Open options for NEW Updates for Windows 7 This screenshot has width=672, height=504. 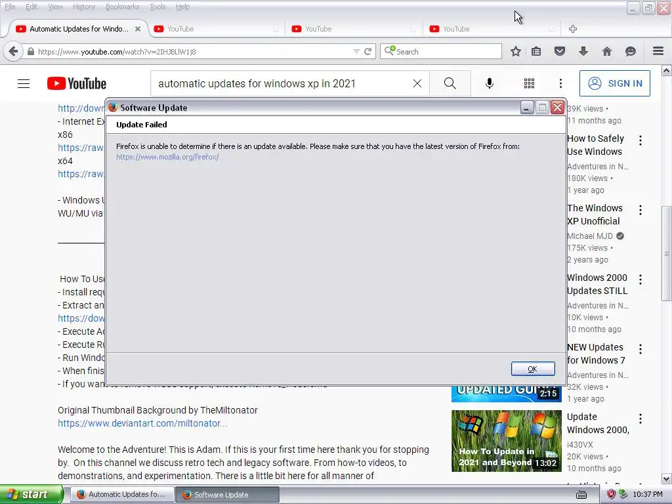click(x=640, y=349)
